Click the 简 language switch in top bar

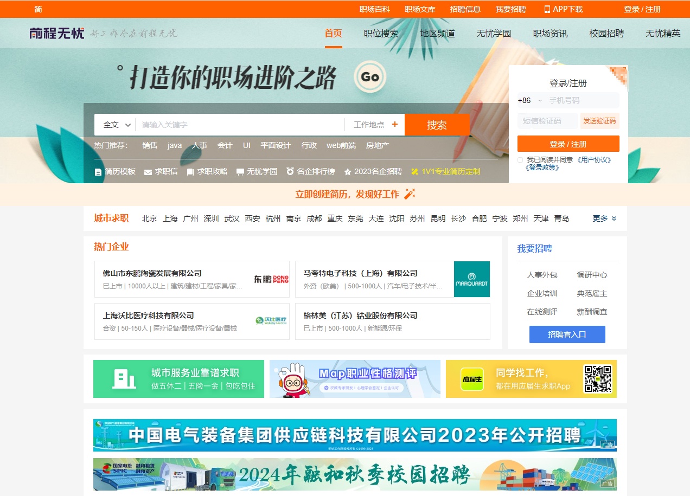(38, 9)
